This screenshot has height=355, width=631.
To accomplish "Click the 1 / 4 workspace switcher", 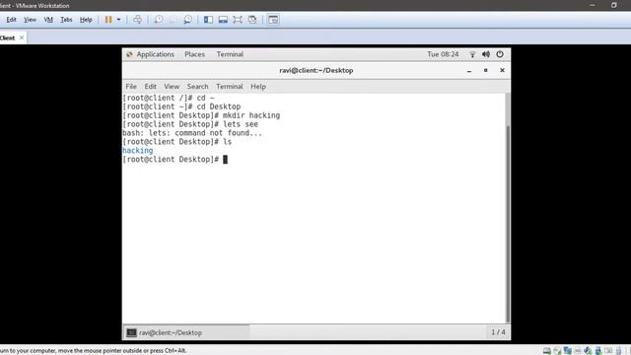I will pos(498,332).
